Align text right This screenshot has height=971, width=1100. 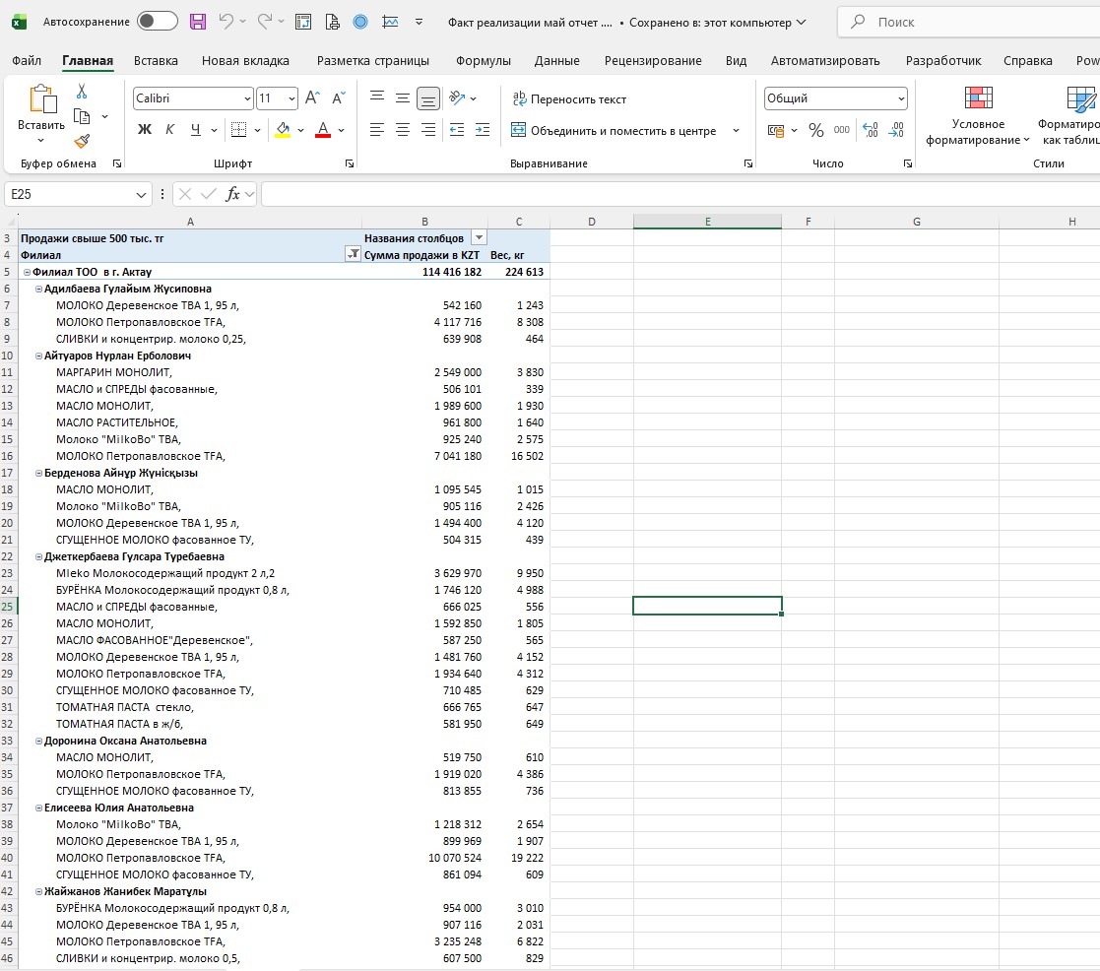(x=428, y=130)
